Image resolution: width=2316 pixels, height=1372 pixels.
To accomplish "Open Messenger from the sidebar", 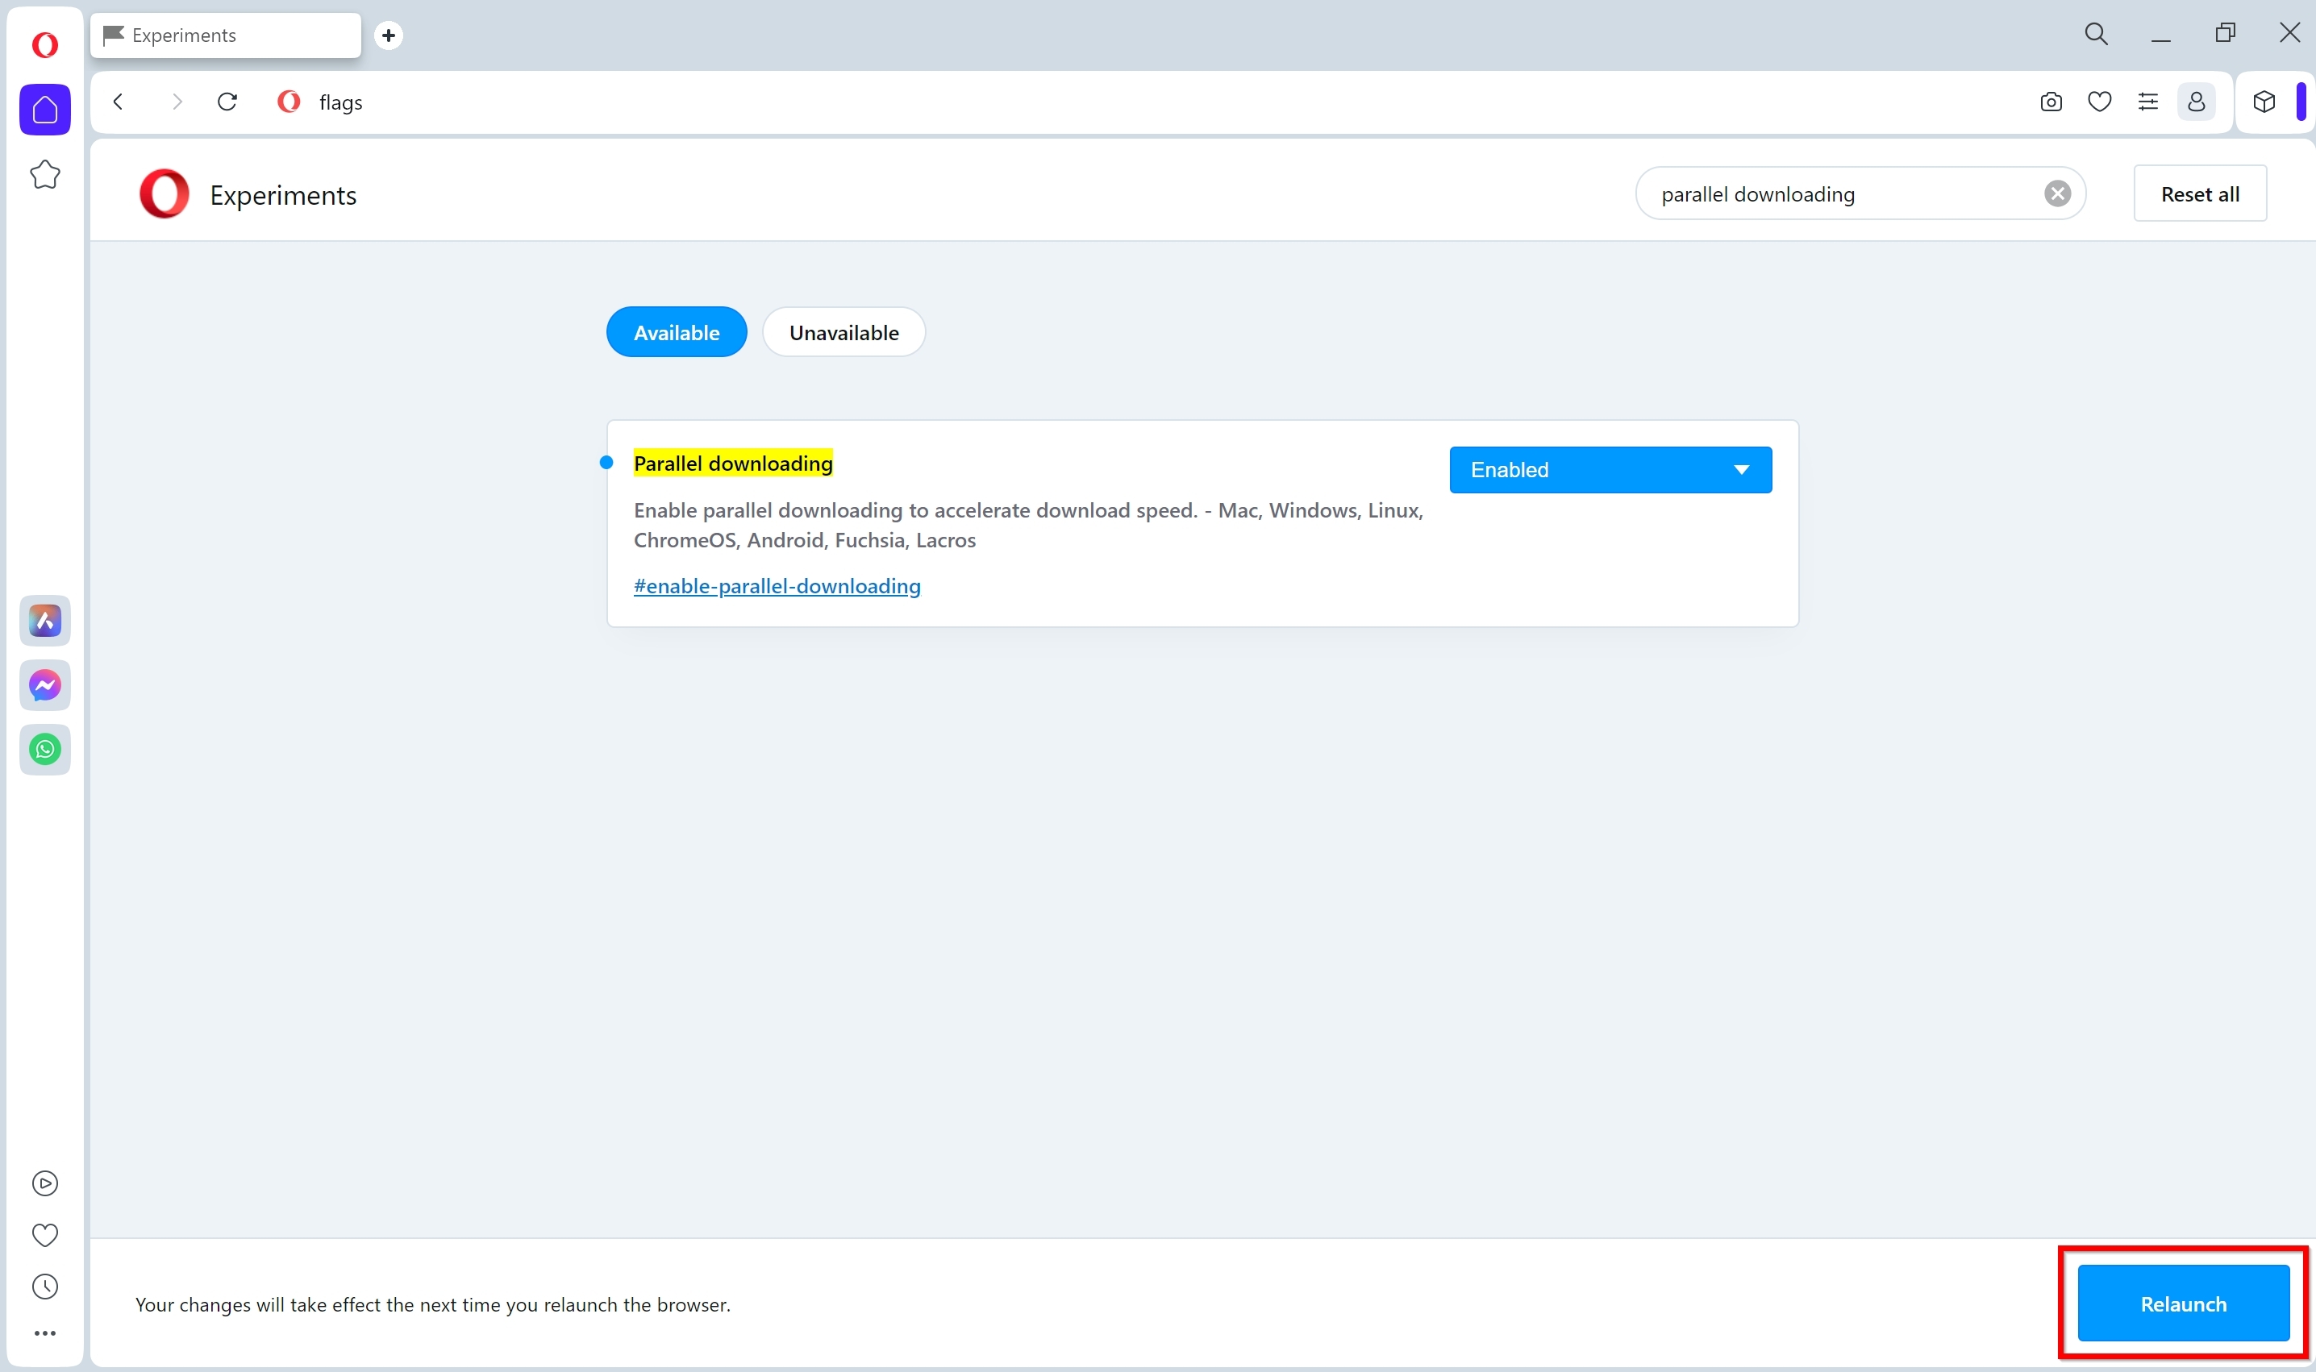I will [44, 685].
